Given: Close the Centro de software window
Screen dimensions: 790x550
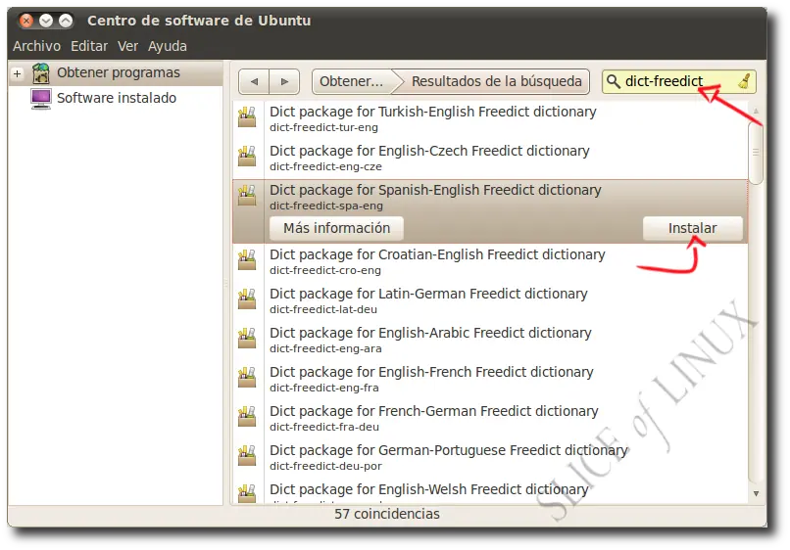Looking at the screenshot, I should click(x=26, y=21).
